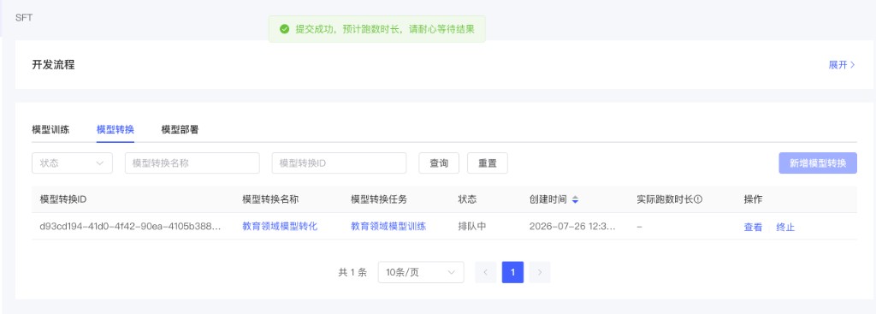Click the 新增模型转换 button
876x314 pixels.
point(818,163)
